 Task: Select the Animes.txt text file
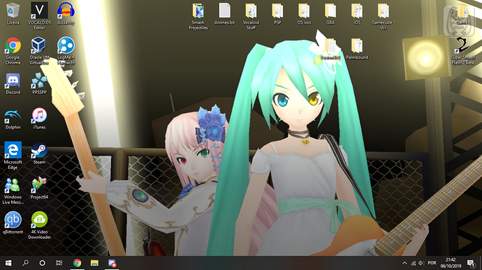point(224,13)
